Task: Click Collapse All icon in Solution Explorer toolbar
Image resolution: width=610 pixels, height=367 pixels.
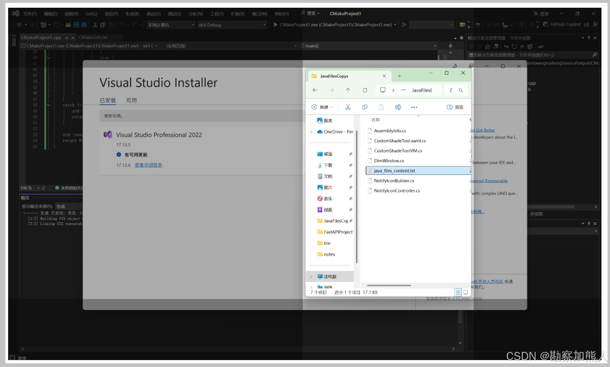Action: tap(522, 46)
